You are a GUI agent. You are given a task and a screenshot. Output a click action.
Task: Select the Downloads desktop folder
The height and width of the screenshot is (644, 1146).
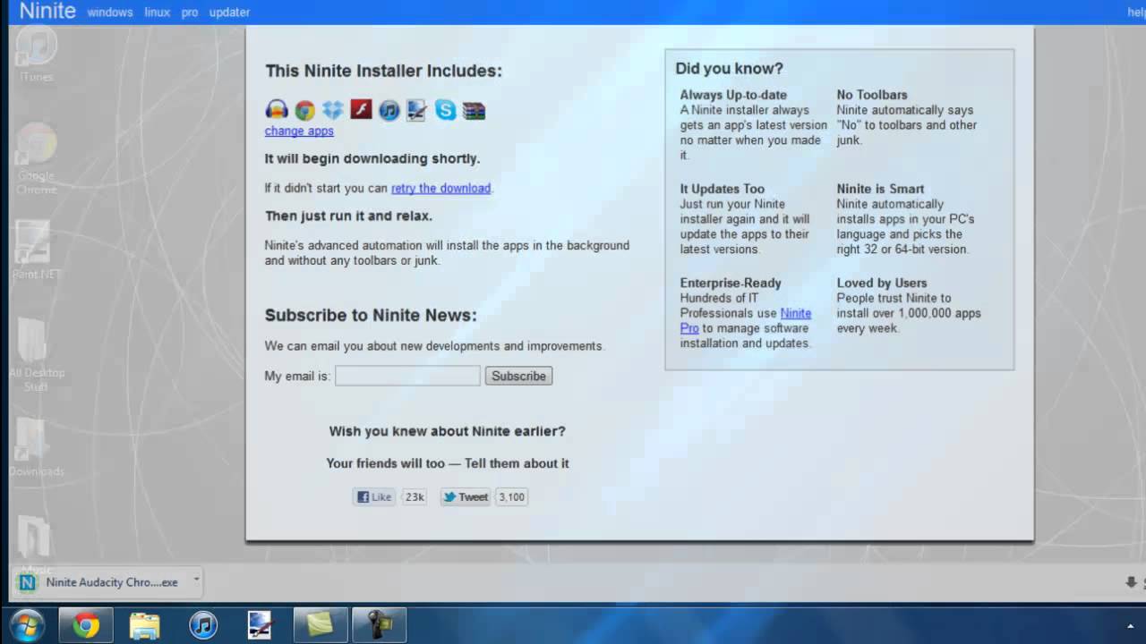pos(37,447)
